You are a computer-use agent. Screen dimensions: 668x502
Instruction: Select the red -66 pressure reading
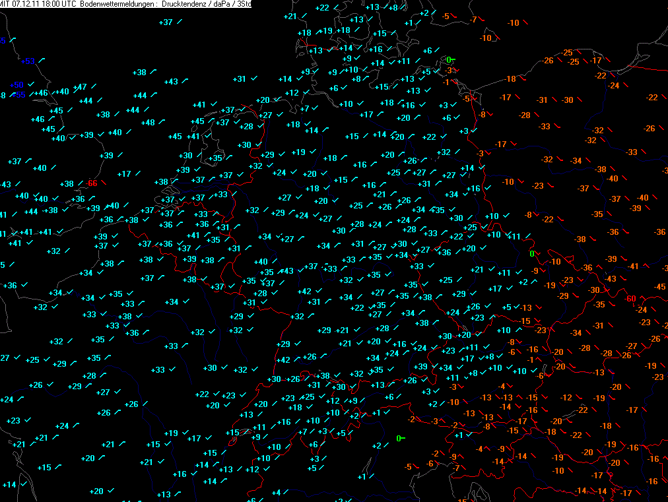click(92, 183)
